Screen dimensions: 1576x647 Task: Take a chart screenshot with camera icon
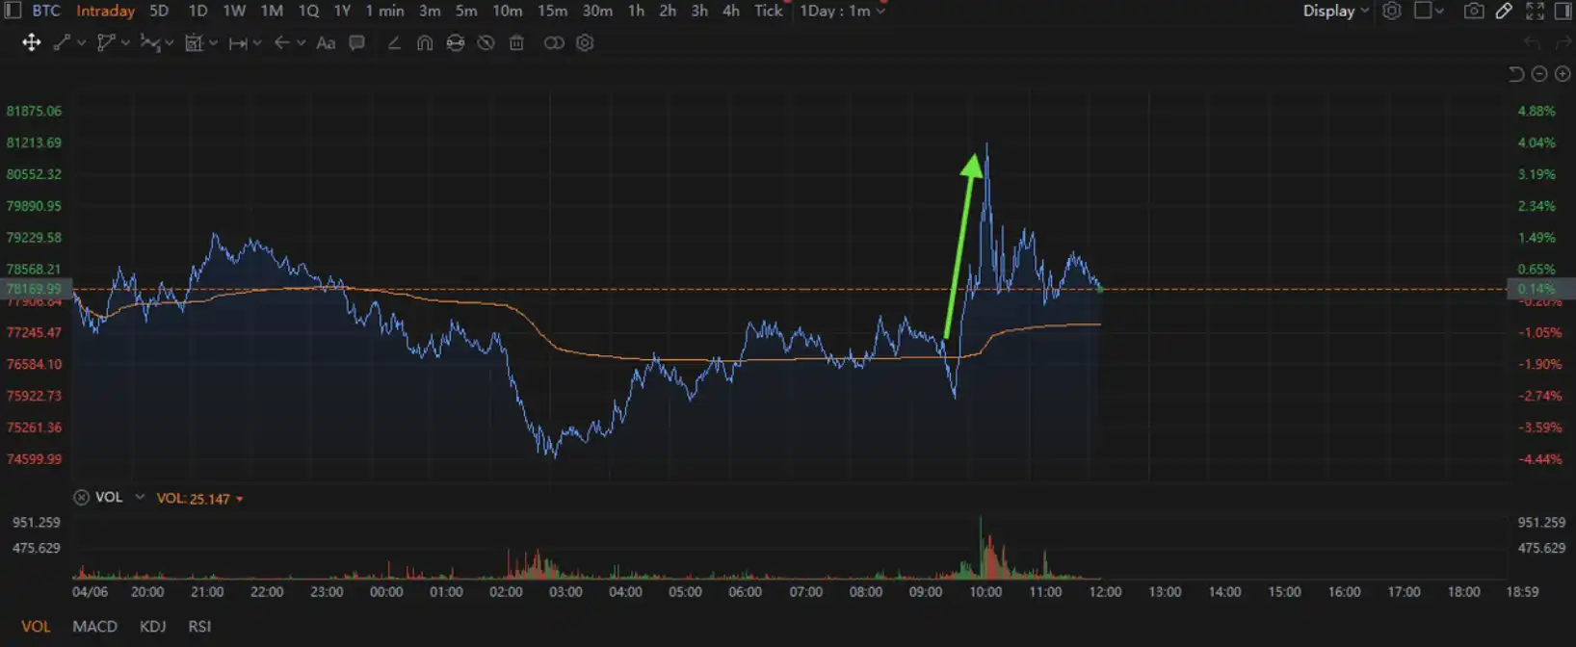[1473, 11]
